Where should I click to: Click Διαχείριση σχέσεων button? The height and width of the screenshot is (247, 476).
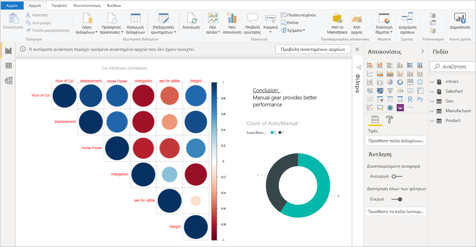(408, 24)
